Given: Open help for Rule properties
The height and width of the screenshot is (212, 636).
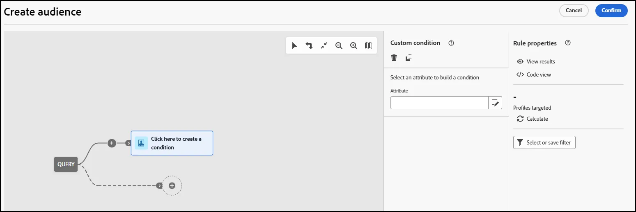Looking at the screenshot, I should [x=568, y=43].
